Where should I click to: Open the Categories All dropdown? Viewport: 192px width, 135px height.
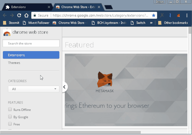[33, 89]
